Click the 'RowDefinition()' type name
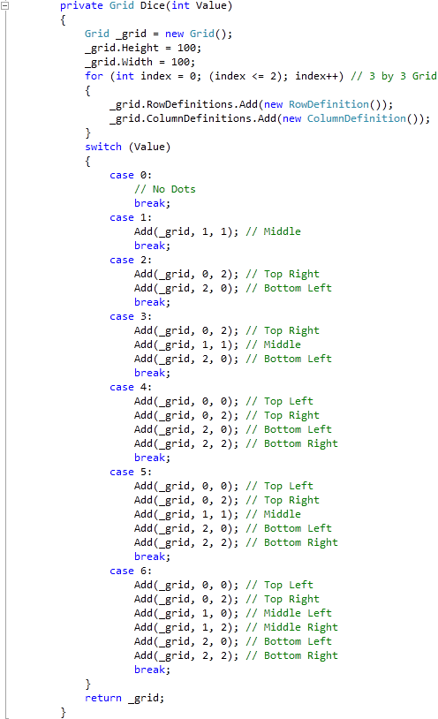The height and width of the screenshot is (719, 438). pyautogui.click(x=337, y=104)
